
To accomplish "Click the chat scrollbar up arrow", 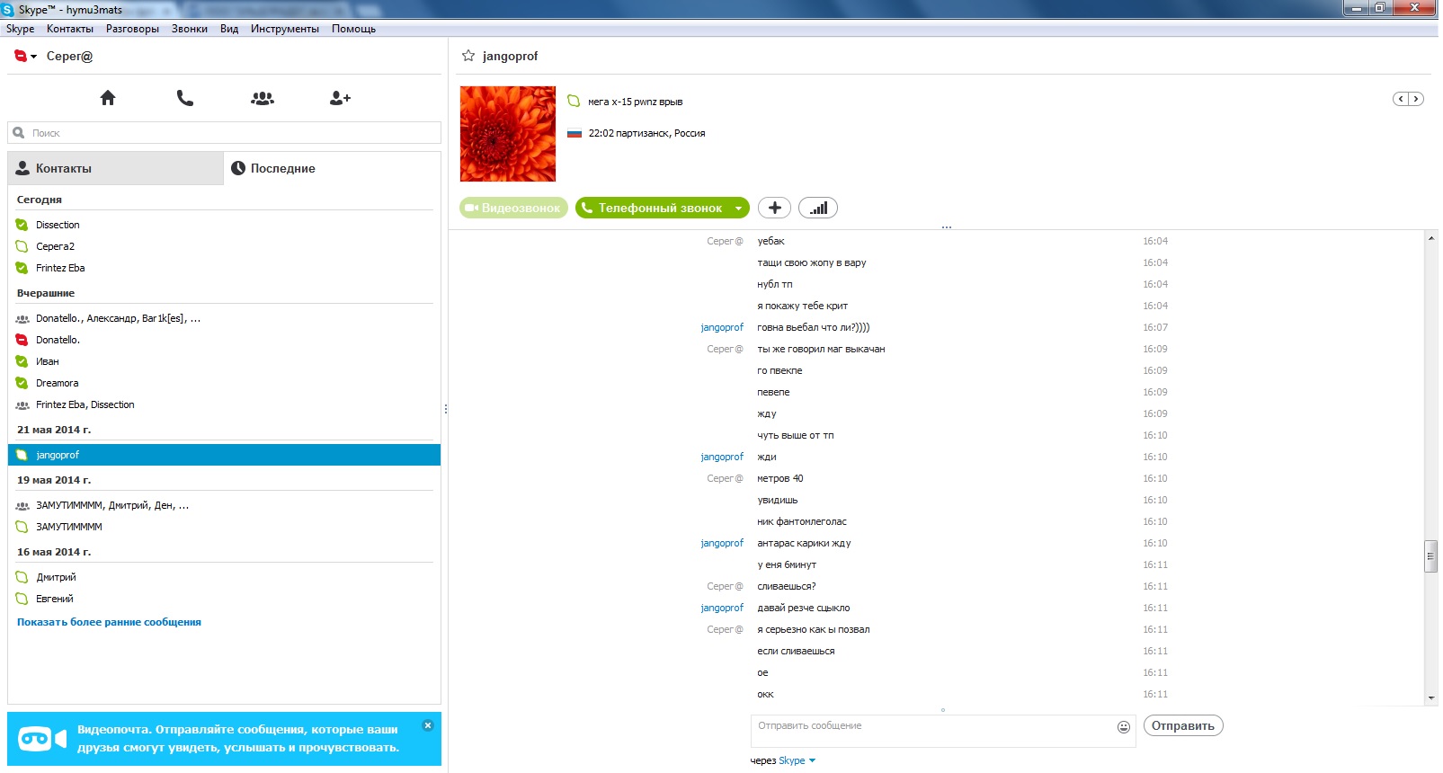I will (x=1431, y=238).
